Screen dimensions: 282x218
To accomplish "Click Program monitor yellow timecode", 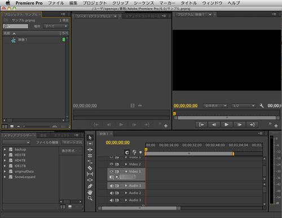I will click(186, 106).
